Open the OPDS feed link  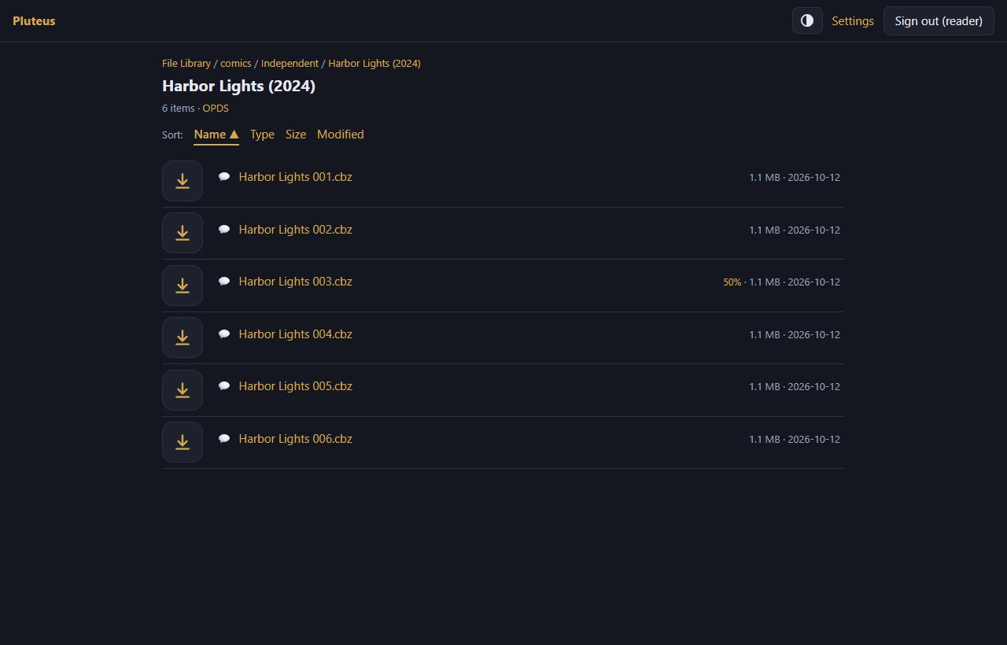click(216, 109)
